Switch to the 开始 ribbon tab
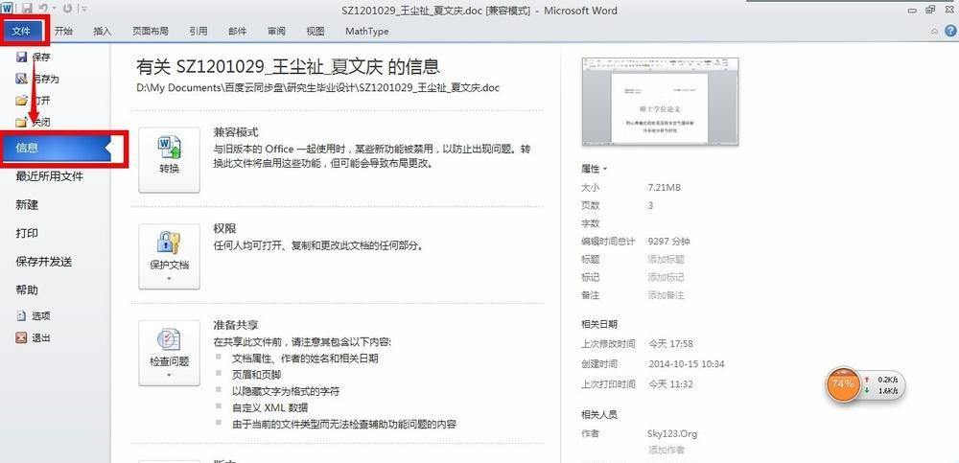The width and height of the screenshot is (959, 463). [63, 32]
